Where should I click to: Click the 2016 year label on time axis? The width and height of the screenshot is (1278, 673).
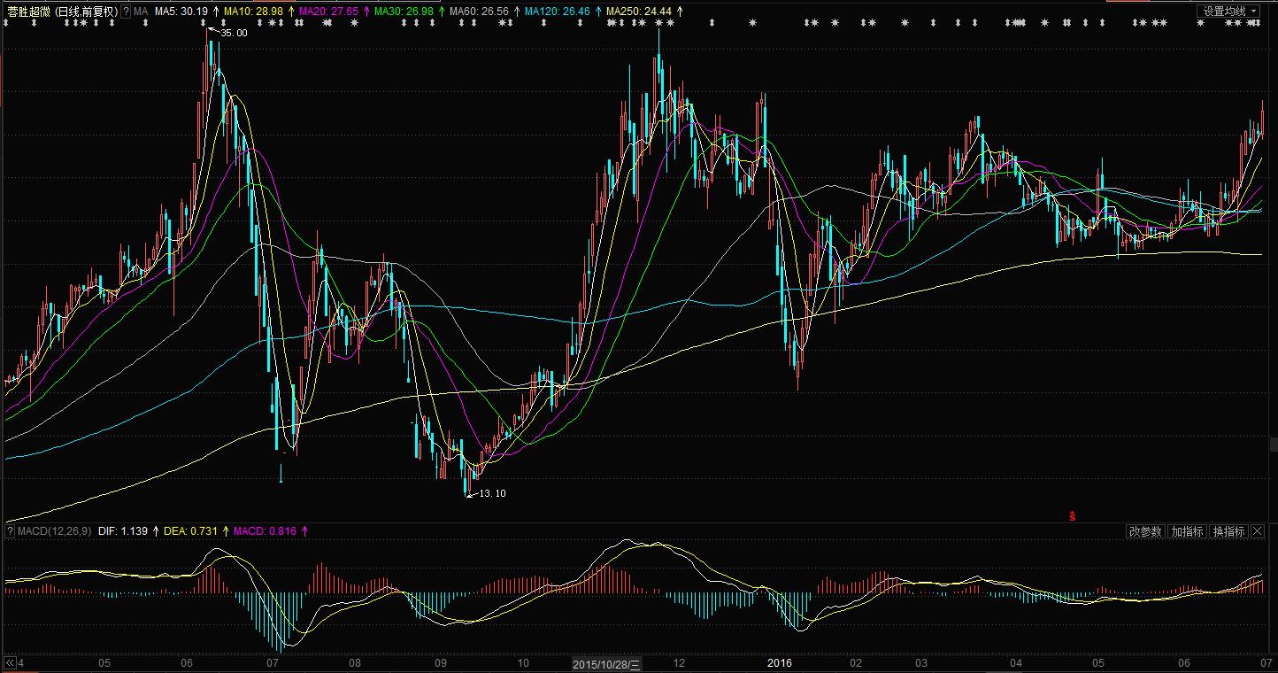pos(780,663)
